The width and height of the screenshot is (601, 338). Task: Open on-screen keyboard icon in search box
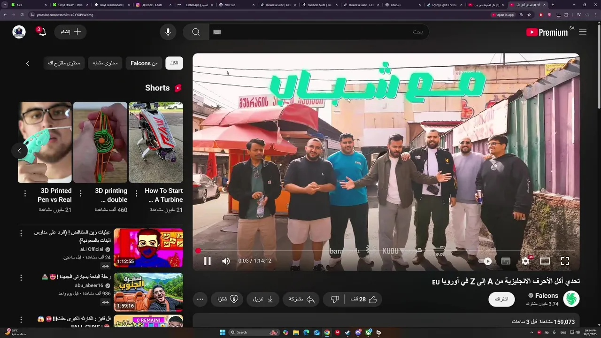tap(217, 32)
